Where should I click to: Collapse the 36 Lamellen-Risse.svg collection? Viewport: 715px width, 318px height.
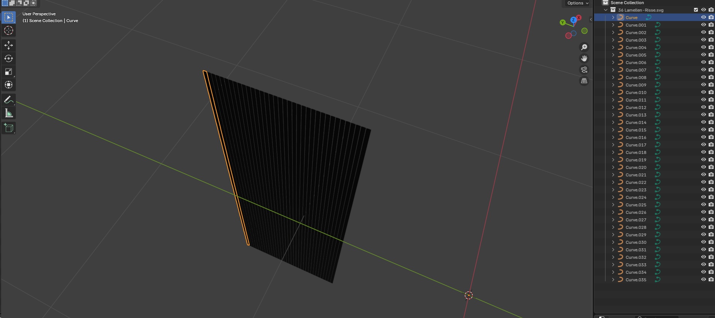[x=605, y=10]
